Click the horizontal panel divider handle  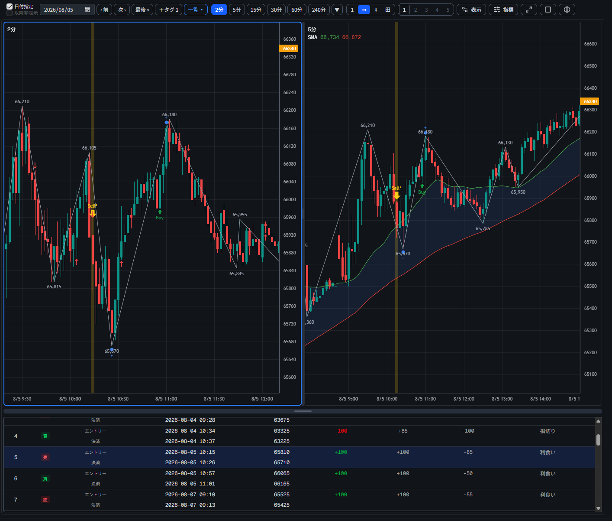coord(303,411)
